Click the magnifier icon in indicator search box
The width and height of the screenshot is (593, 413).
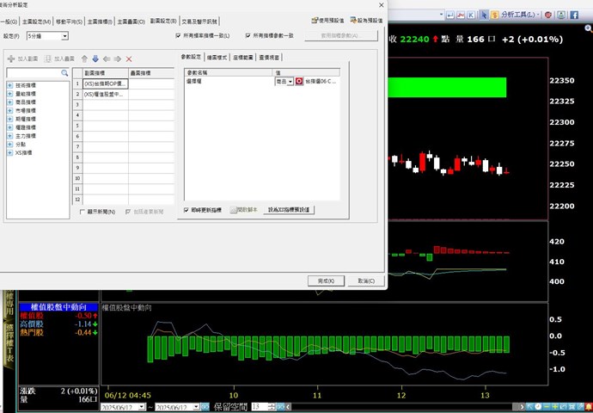point(64,74)
